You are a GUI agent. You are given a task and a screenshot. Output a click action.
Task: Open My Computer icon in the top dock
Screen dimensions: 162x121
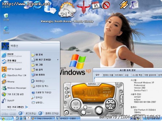pos(28,5)
